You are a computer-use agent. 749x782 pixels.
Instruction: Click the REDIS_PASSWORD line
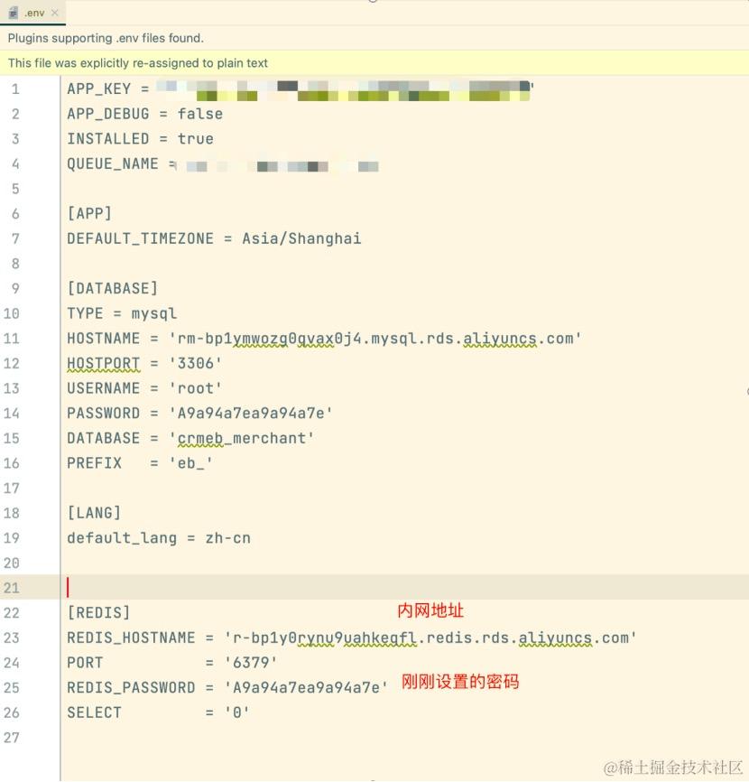(227, 688)
